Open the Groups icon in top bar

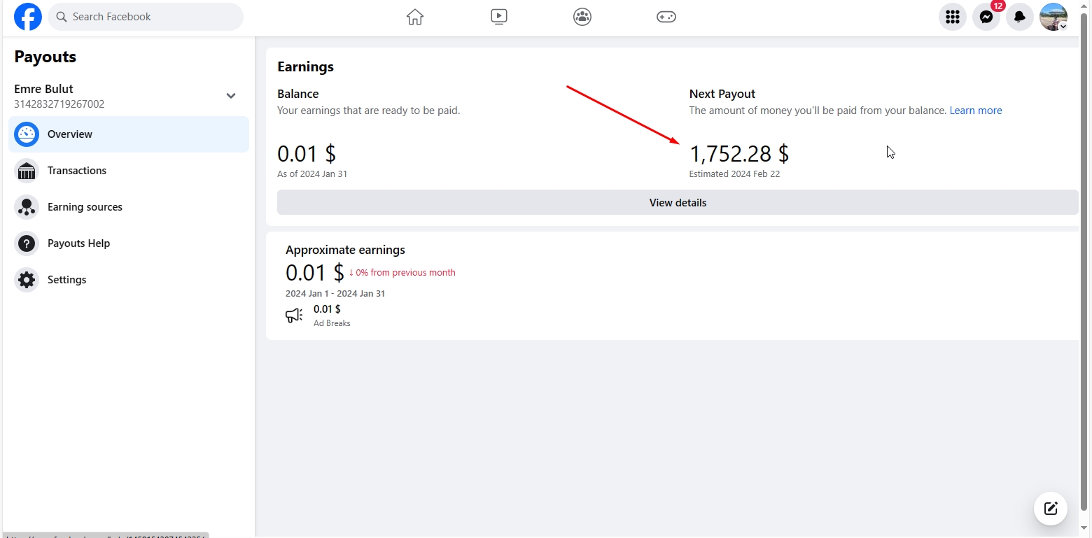tap(582, 17)
